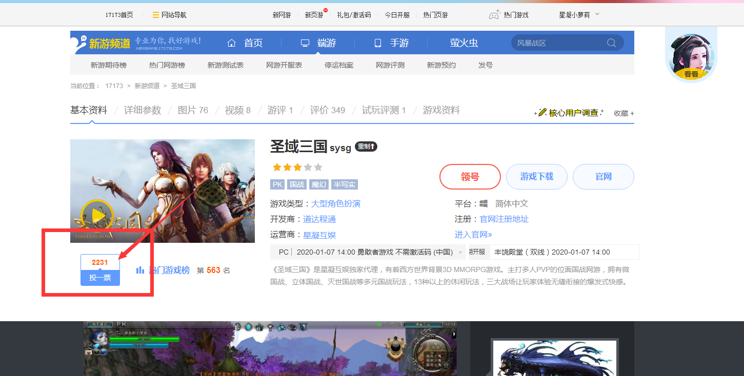Screen dimensions: 744x376
Task: Open 新网游 in the top bar
Action: [x=281, y=15]
